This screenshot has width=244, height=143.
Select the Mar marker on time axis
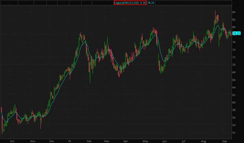tap(107, 141)
